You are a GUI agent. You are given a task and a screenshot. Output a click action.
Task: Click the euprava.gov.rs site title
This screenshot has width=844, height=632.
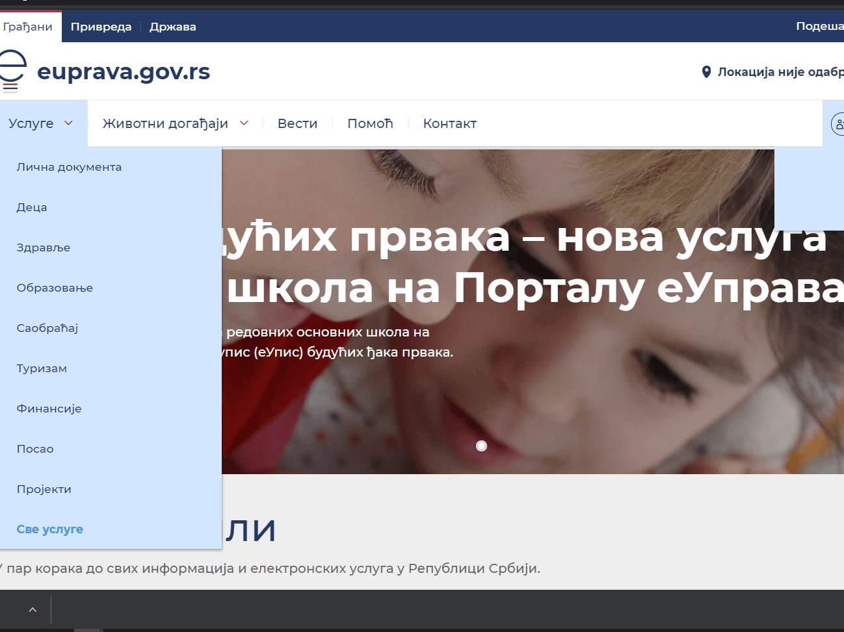[124, 71]
